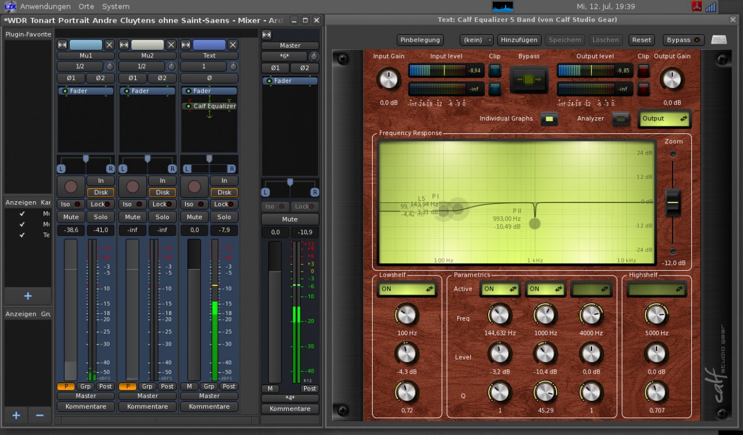The height and width of the screenshot is (435, 743).
Task: Click the Master strip gain fader
Action: [x=275, y=311]
